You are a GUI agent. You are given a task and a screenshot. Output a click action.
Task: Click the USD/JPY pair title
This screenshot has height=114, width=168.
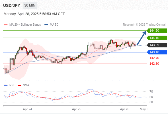click(12, 5)
